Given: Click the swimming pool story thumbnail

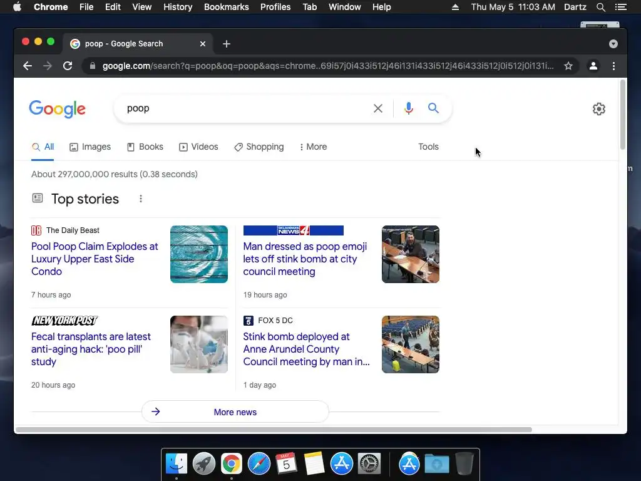Looking at the screenshot, I should (199, 254).
